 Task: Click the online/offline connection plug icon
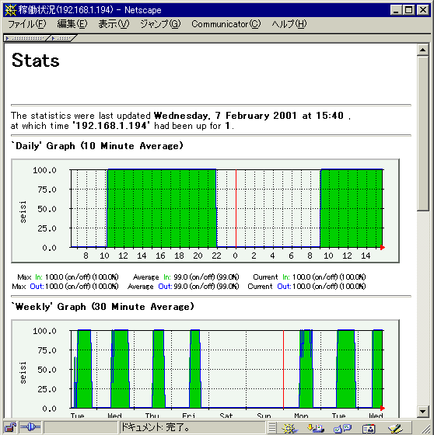click(30, 427)
